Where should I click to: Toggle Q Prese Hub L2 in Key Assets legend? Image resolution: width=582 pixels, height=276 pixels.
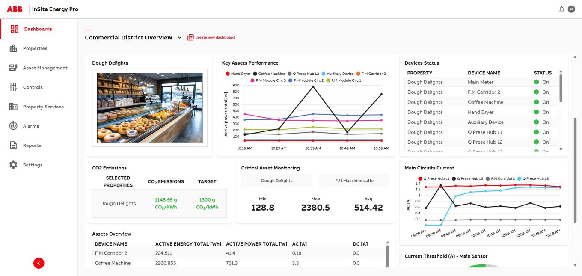303,74
